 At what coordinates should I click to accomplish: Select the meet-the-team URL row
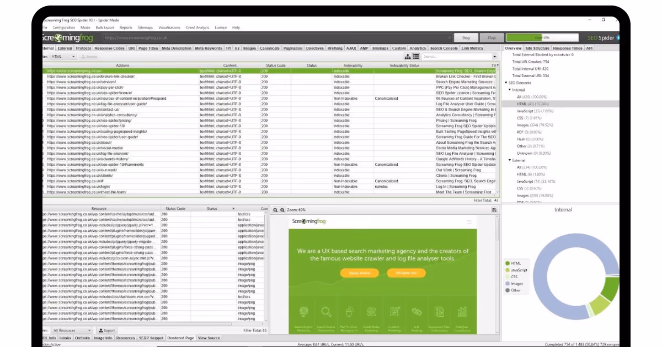(269, 192)
